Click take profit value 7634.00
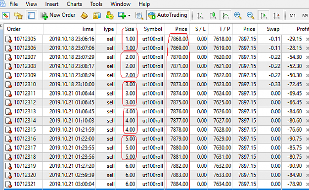Viewport: 309px width, 190px height. (222, 184)
